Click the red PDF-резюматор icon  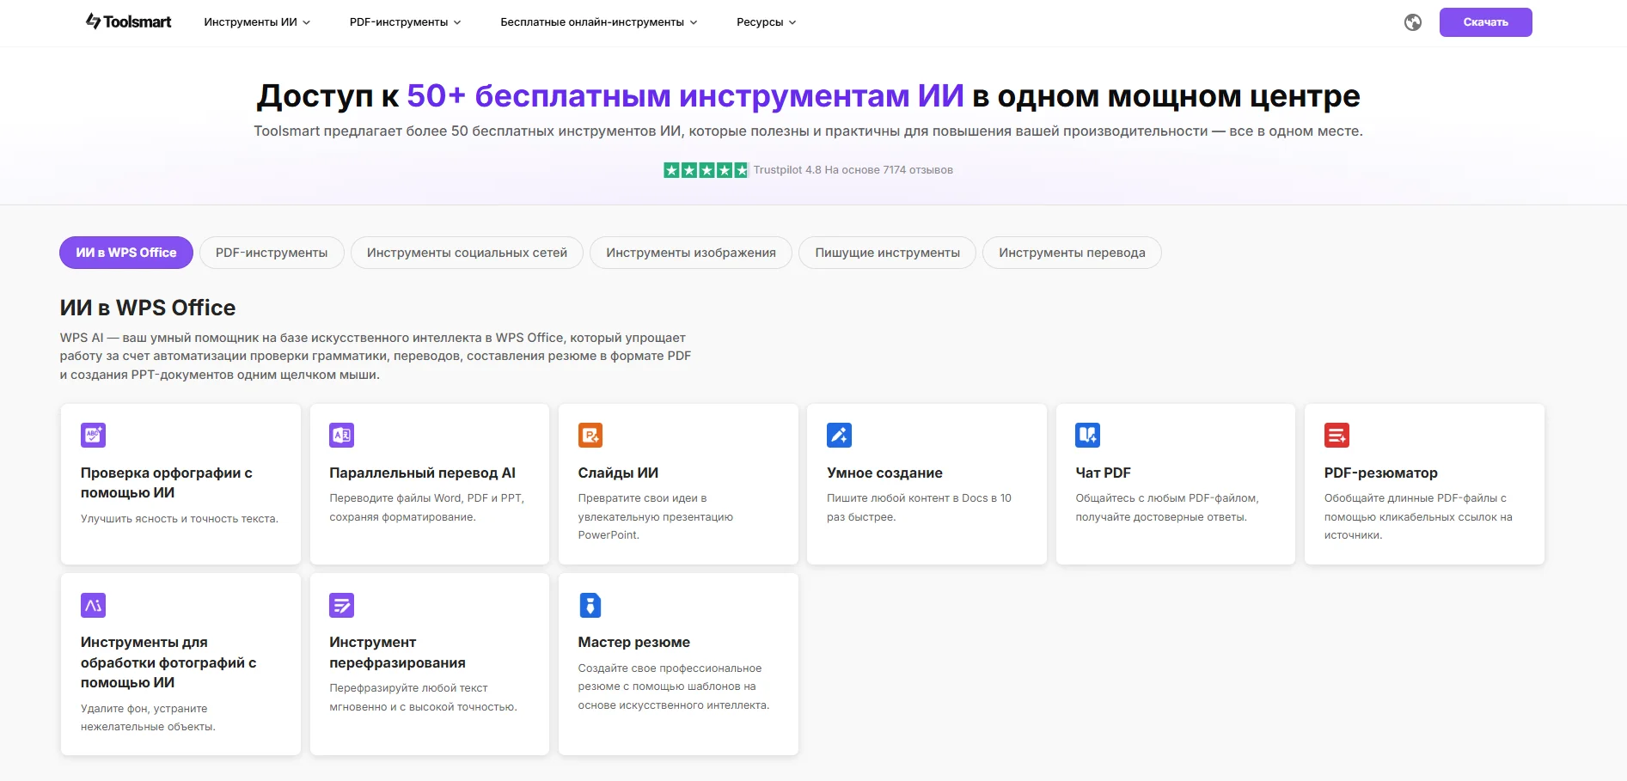[x=1336, y=435]
